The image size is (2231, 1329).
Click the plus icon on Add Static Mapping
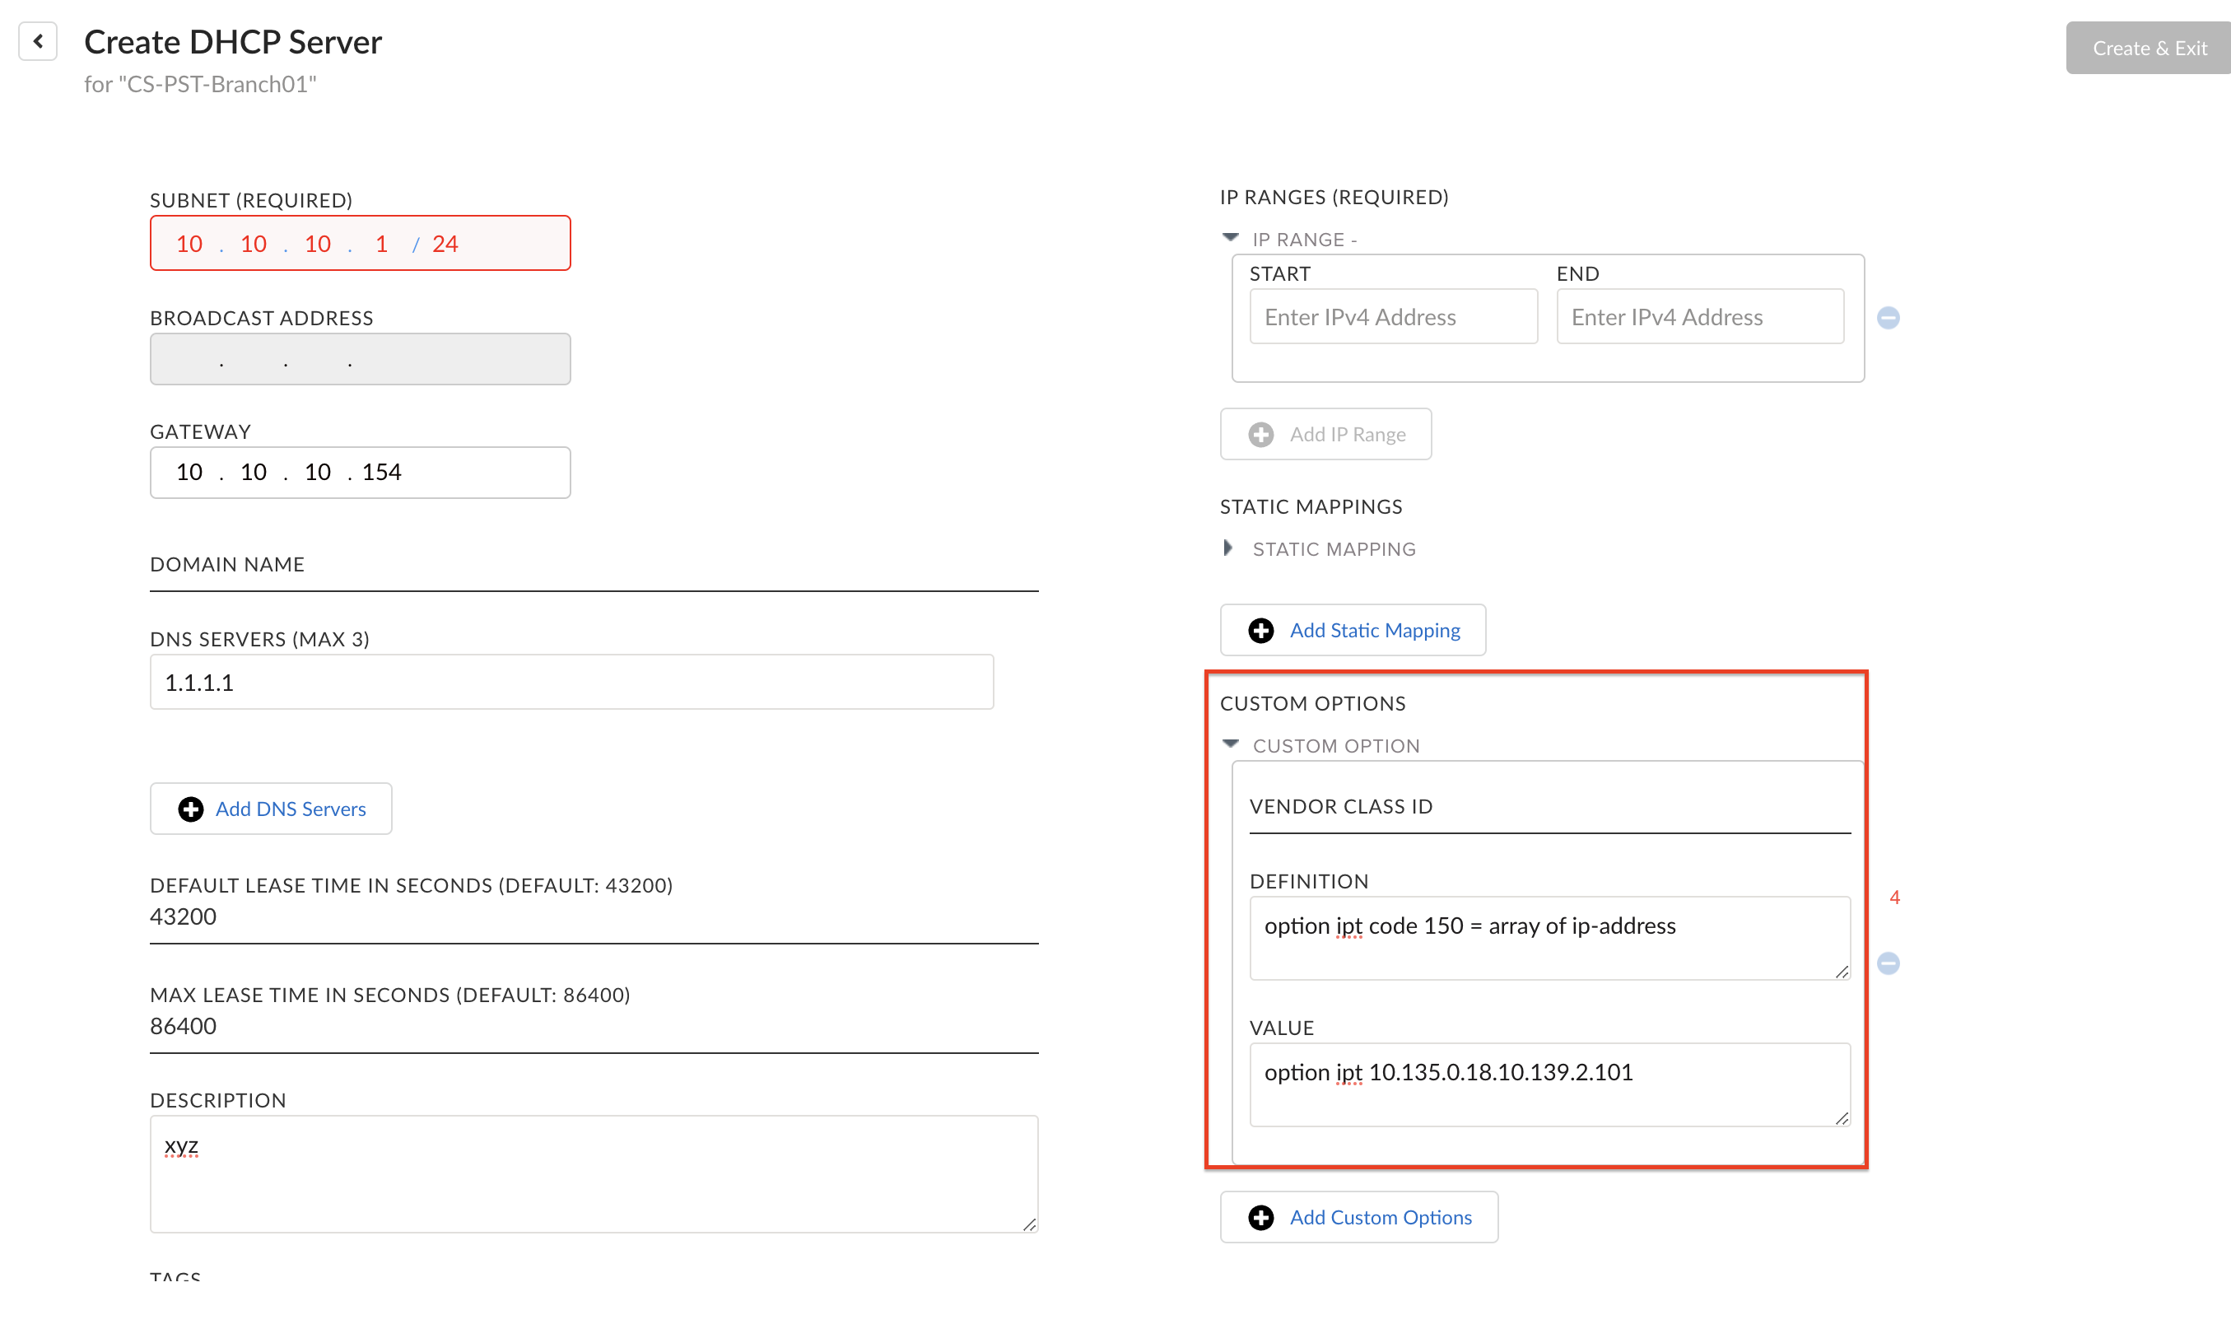tap(1260, 631)
